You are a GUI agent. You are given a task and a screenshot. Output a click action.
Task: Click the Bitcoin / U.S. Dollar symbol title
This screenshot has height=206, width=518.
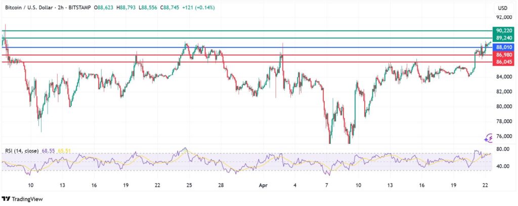coord(30,8)
